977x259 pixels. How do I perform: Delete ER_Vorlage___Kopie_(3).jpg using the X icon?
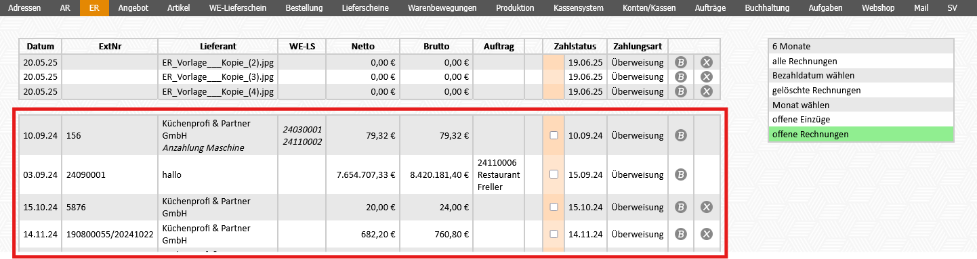707,76
